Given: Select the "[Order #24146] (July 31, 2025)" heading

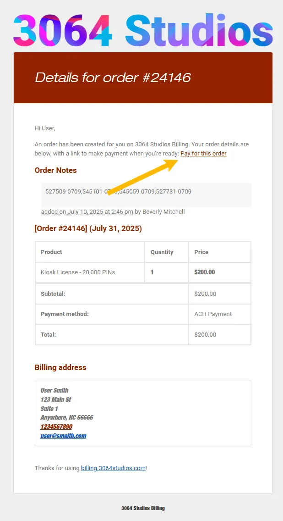Looking at the screenshot, I should tap(88, 228).
